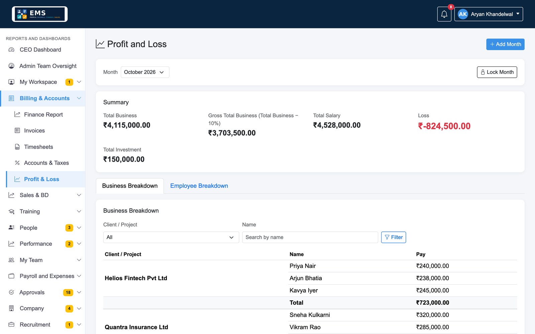The image size is (535, 334).
Task: Click the Loss amount ₹-824,500.00
Action: pos(444,126)
